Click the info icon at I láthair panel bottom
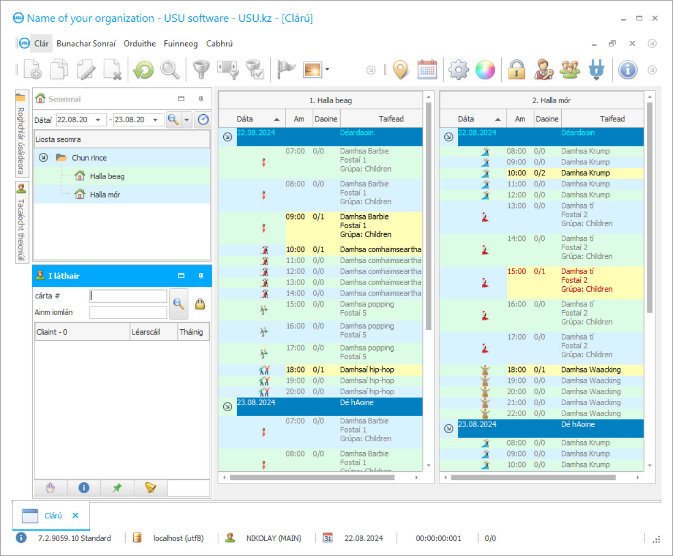This screenshot has height=556, width=673. tap(84, 488)
